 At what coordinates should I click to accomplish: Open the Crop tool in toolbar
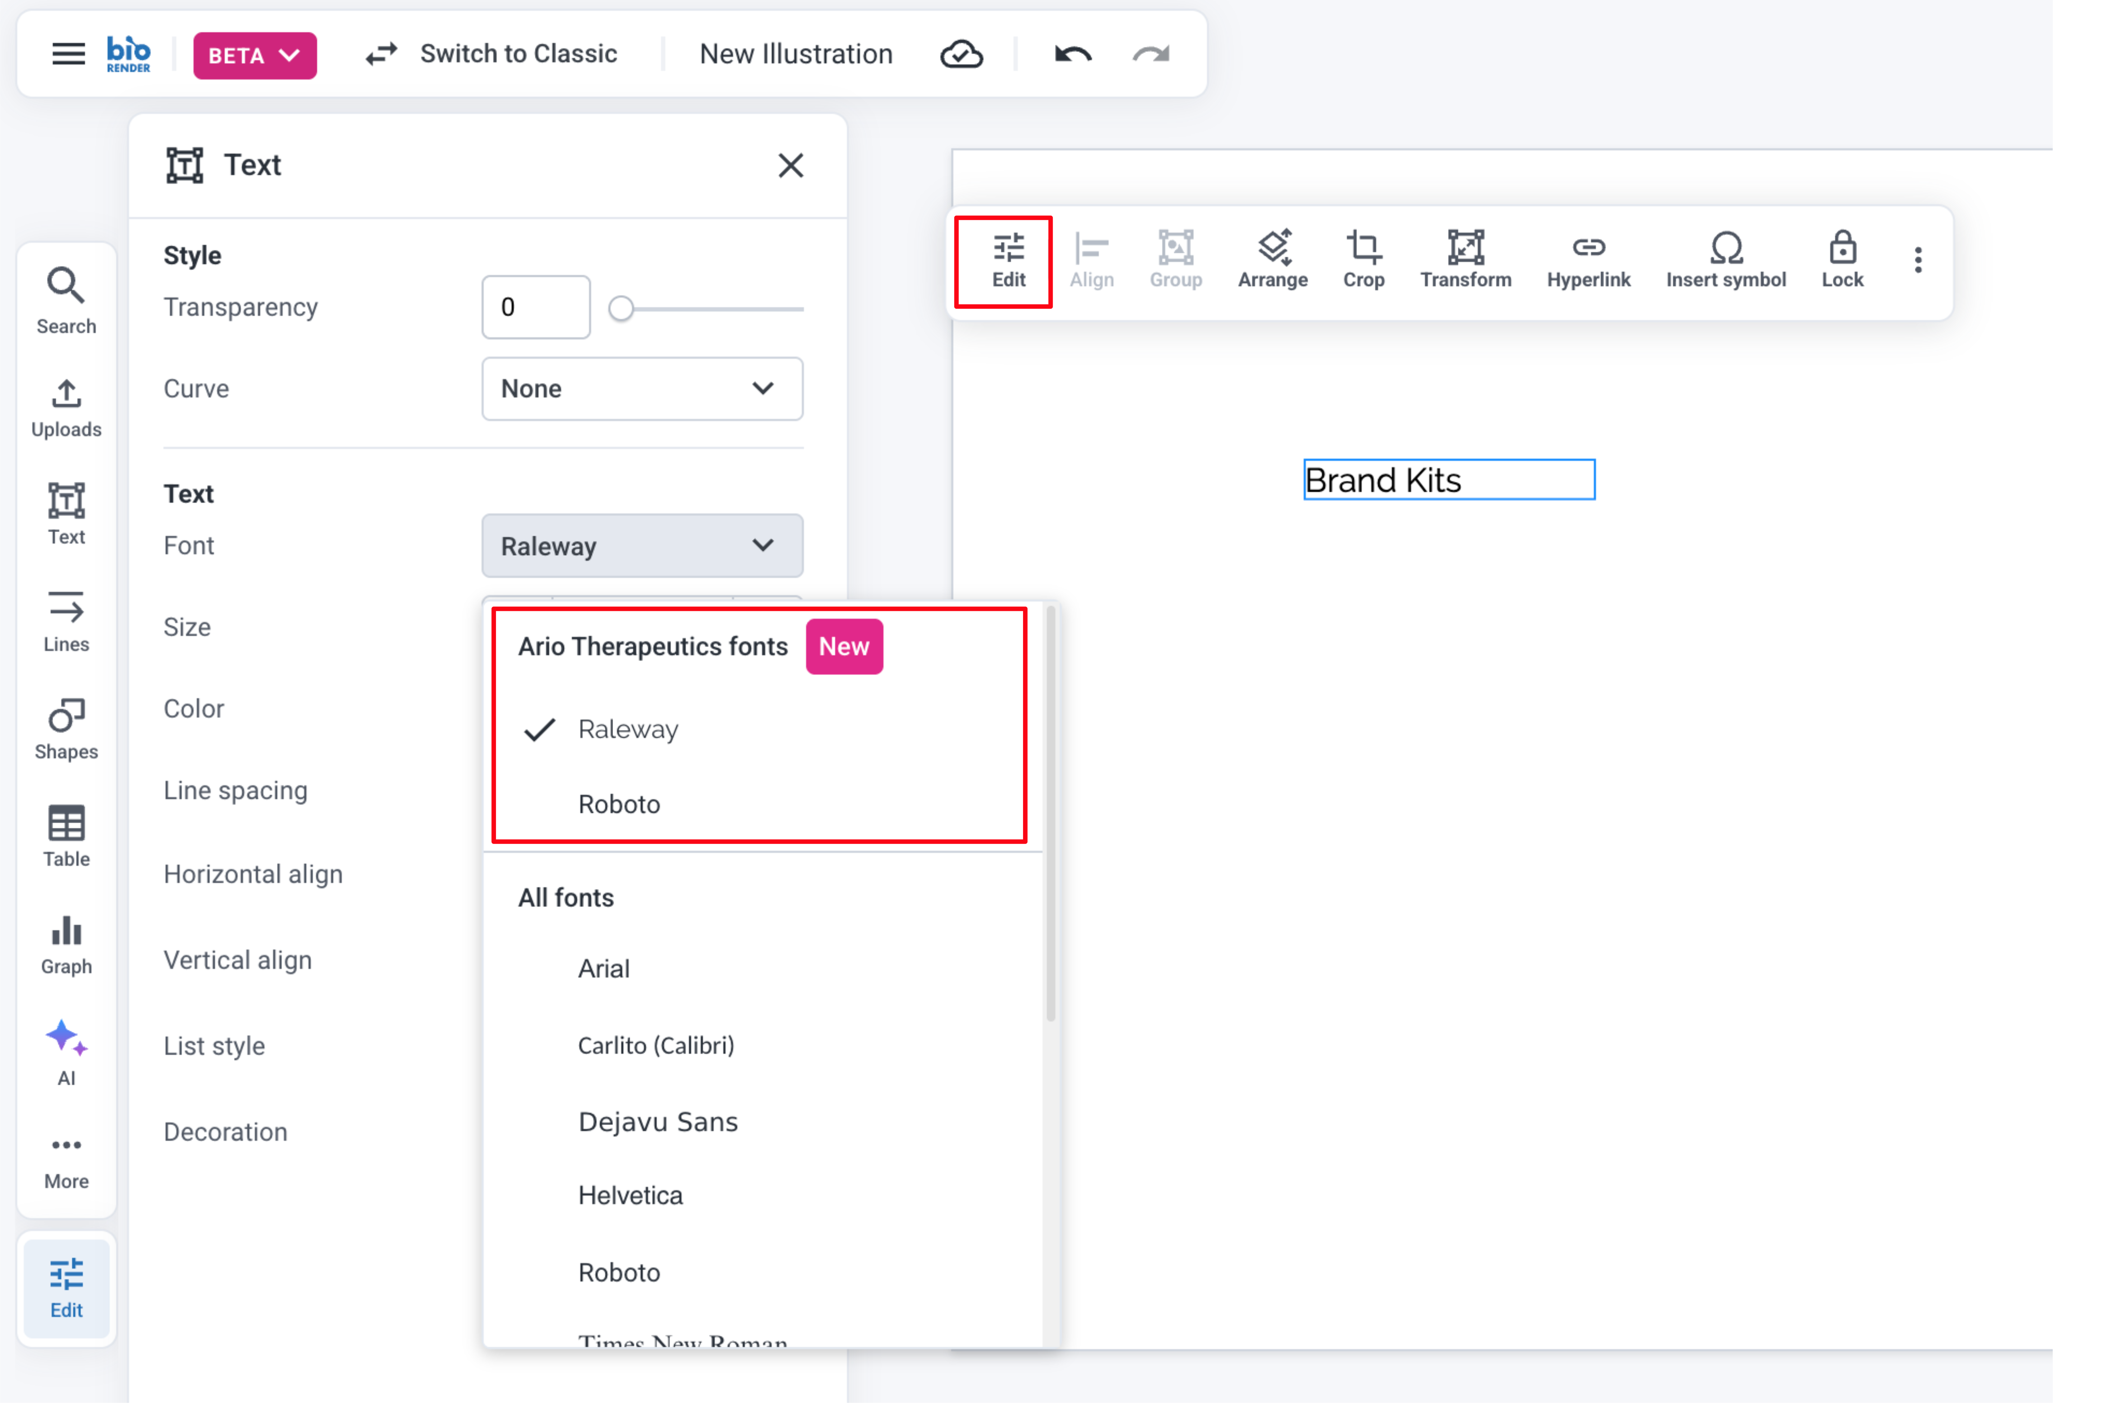coord(1363,260)
